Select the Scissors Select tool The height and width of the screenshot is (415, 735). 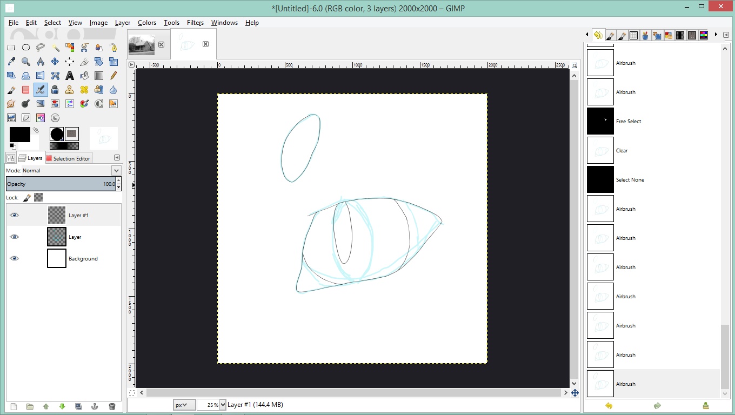[84, 48]
